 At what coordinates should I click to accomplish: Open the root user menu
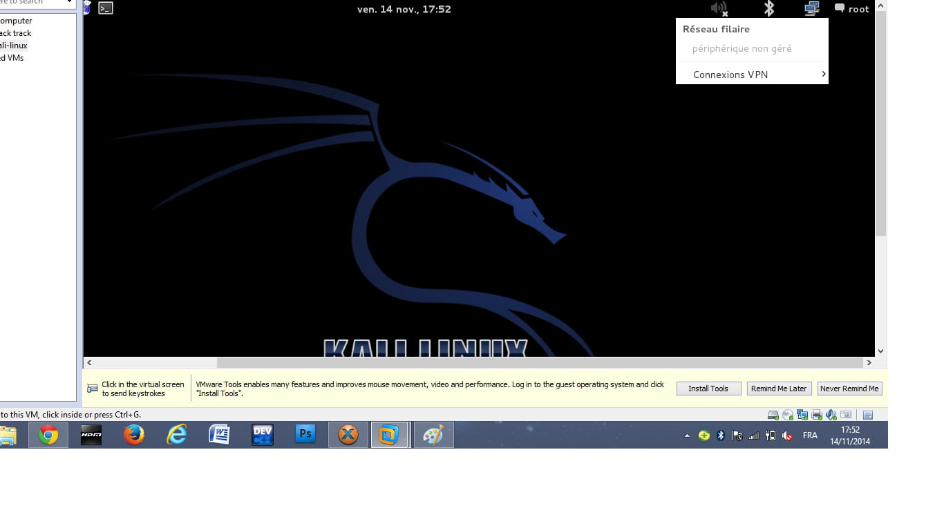[852, 9]
